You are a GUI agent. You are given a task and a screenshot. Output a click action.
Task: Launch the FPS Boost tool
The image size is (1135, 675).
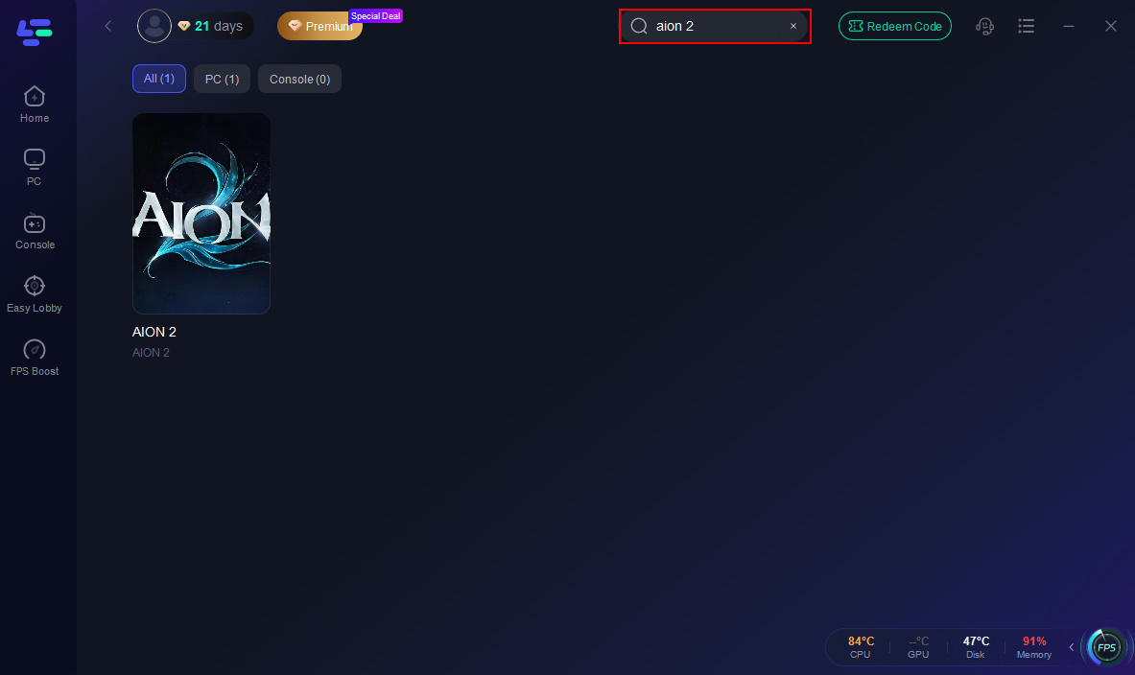tap(35, 358)
